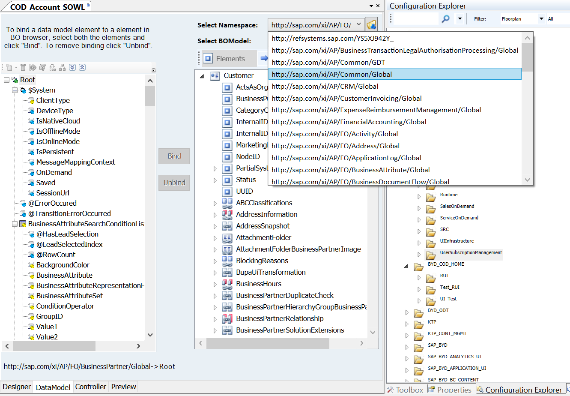Select the BlockingReasons node
The width and height of the screenshot is (570, 396).
pyautogui.click(x=262, y=261)
